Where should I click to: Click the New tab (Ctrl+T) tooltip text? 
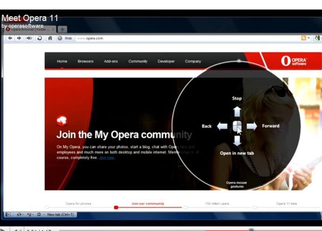[60, 215]
